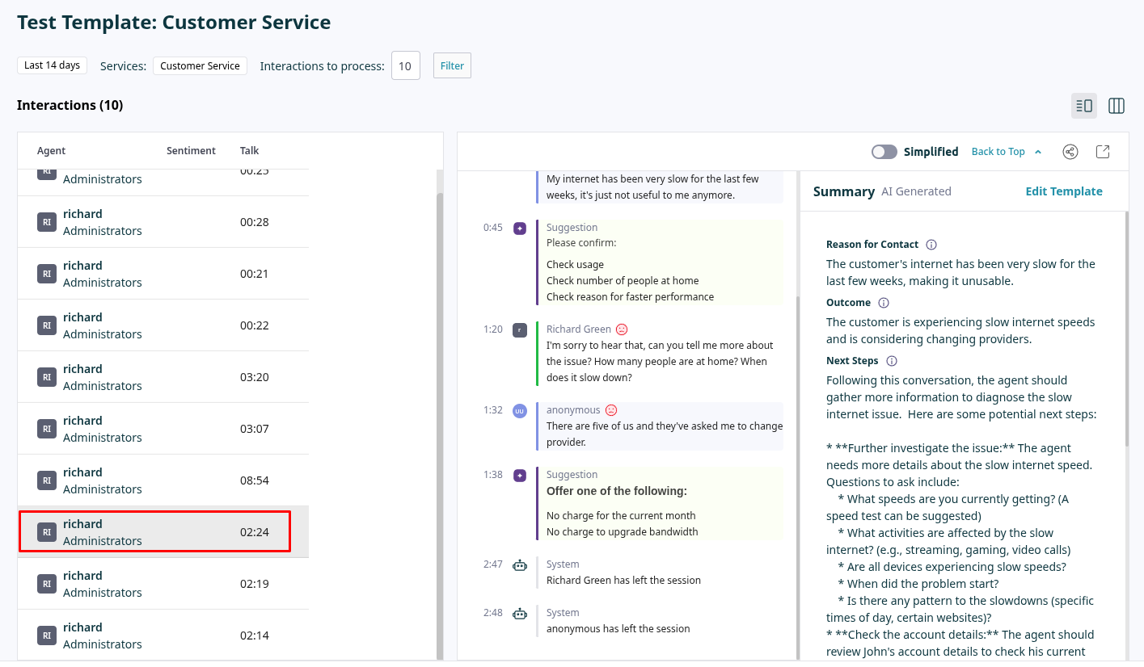This screenshot has height=667, width=1144.
Task: Click the Back to Top chevron arrow
Action: tap(1038, 152)
